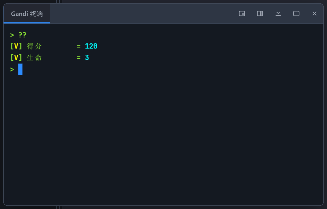Viewport: 327px width, 209px height.
Task: Focus the empty terminal output area
Action: click(163, 139)
